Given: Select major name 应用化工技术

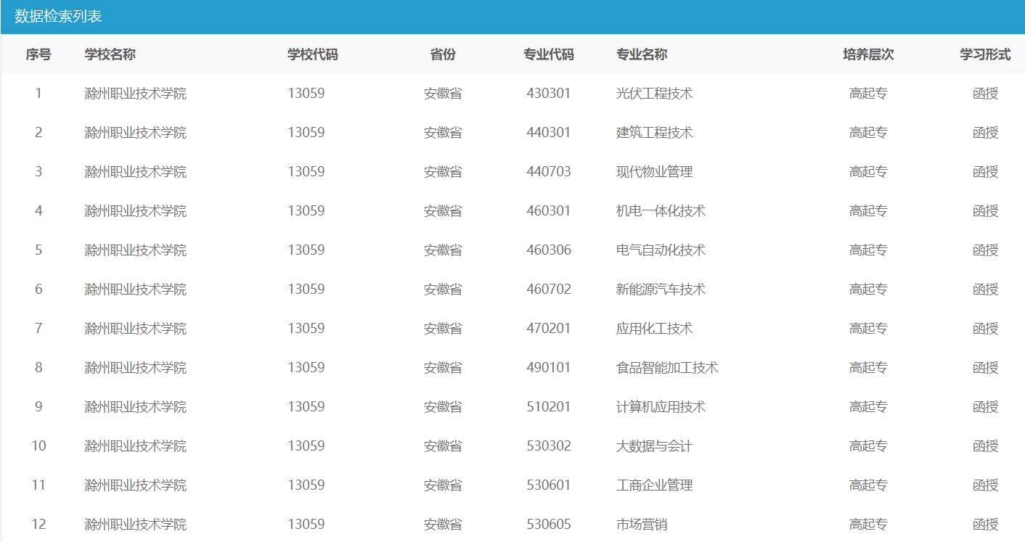Looking at the screenshot, I should coord(655,329).
